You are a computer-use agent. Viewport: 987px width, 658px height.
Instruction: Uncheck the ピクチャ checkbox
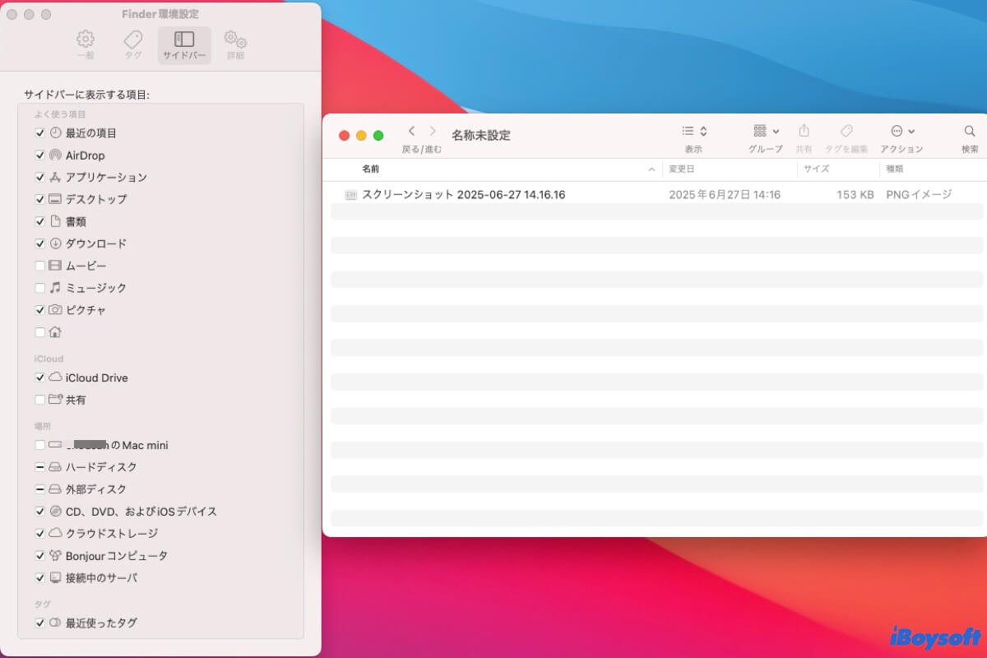40,310
